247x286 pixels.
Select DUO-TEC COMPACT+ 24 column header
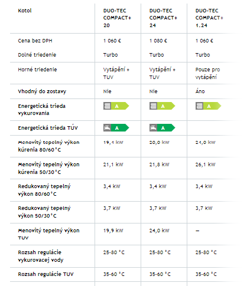click(163, 18)
